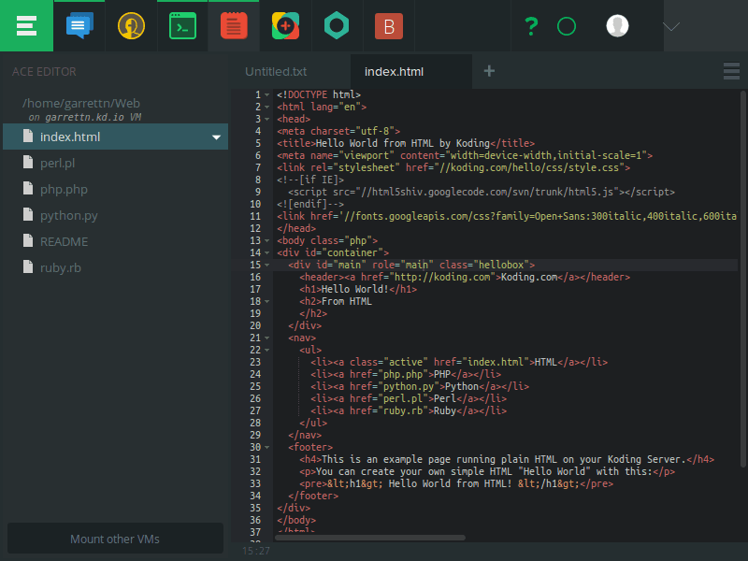
Task: Open the editor pane options menu icon
Action: pos(731,71)
